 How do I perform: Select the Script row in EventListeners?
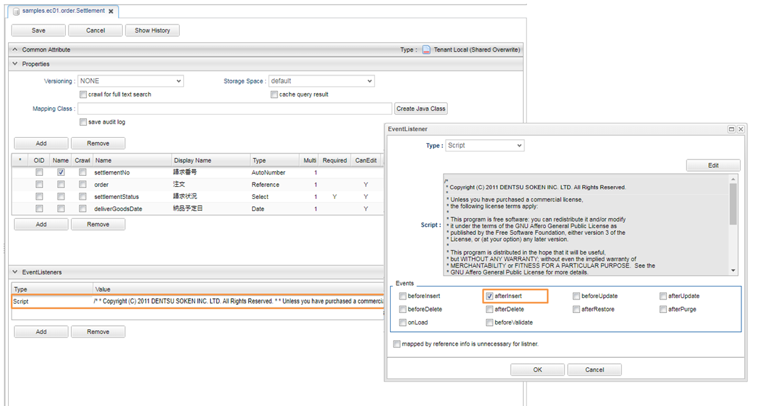198,301
